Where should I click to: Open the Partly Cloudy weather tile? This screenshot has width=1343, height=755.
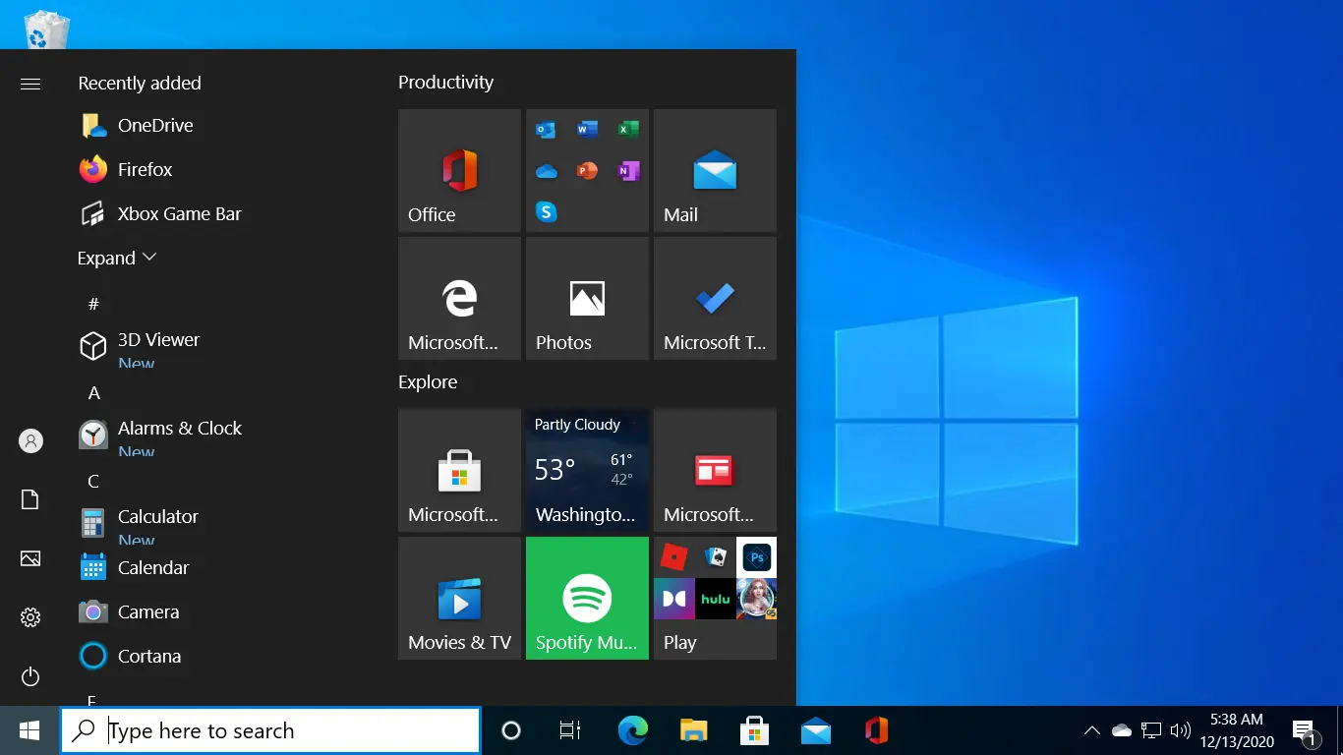click(x=587, y=470)
